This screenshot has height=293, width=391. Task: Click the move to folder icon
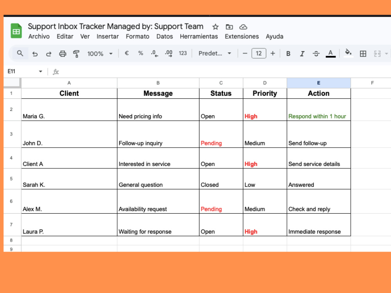coord(229,27)
